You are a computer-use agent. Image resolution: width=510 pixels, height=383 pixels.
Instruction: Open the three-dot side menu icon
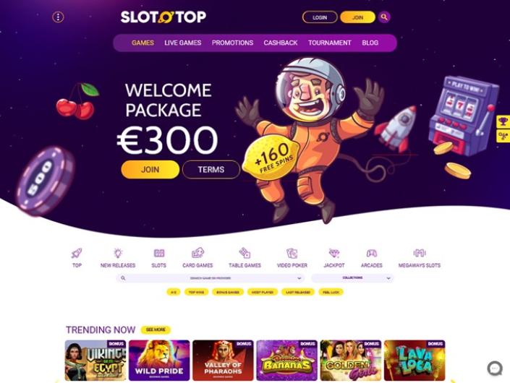58,17
